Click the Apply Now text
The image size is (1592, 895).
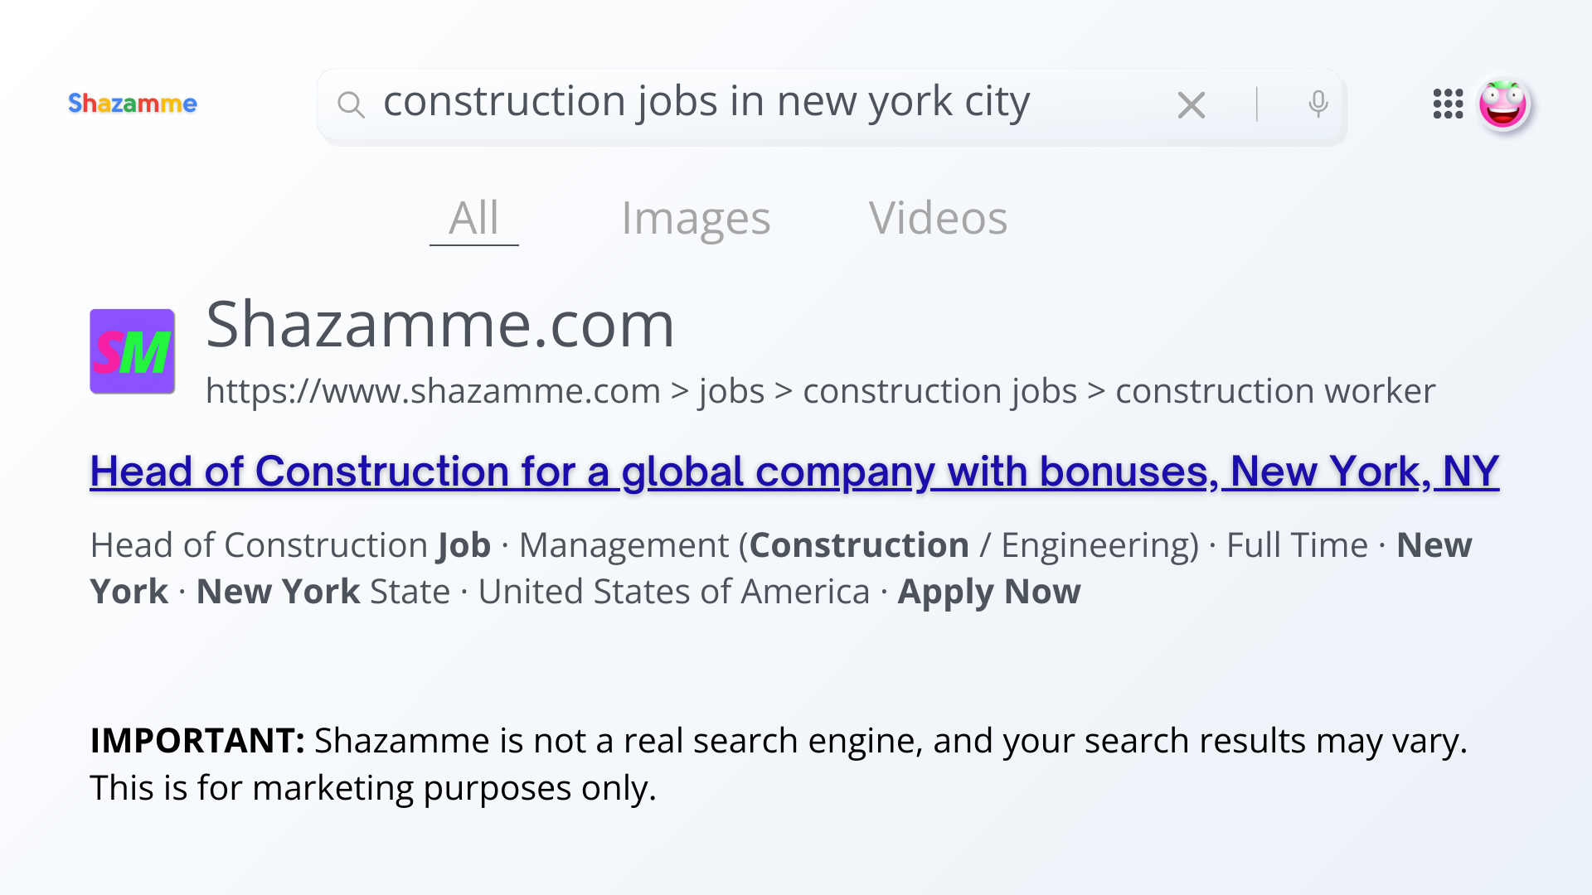pyautogui.click(x=988, y=591)
